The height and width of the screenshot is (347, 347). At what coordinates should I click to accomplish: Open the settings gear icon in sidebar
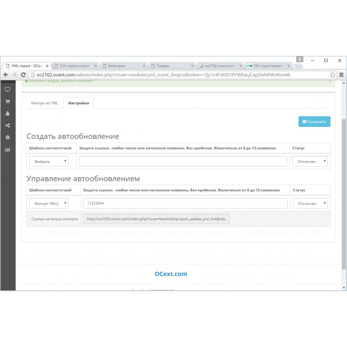[x=7, y=137]
